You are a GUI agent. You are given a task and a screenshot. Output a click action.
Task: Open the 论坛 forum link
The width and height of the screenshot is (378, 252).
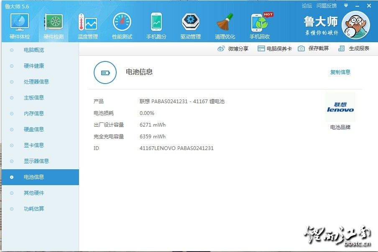(x=306, y=6)
